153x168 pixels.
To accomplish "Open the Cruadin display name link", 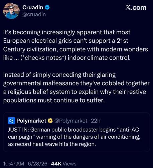I will (x=33, y=7).
